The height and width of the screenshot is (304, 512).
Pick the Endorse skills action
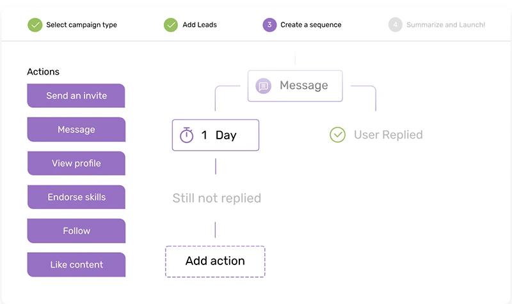(76, 197)
